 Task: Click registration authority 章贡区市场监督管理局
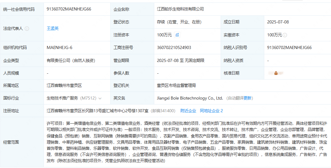[x=176, y=85]
